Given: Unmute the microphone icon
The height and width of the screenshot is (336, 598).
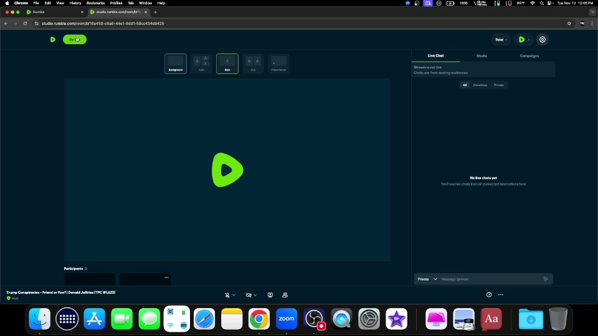Looking at the screenshot, I should pyautogui.click(x=227, y=295).
